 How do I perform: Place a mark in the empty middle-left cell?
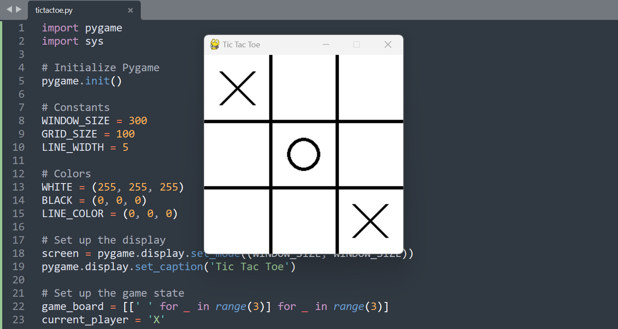[x=236, y=154]
